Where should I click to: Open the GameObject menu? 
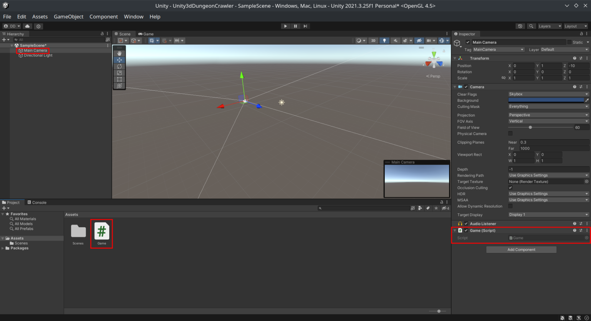coord(68,17)
